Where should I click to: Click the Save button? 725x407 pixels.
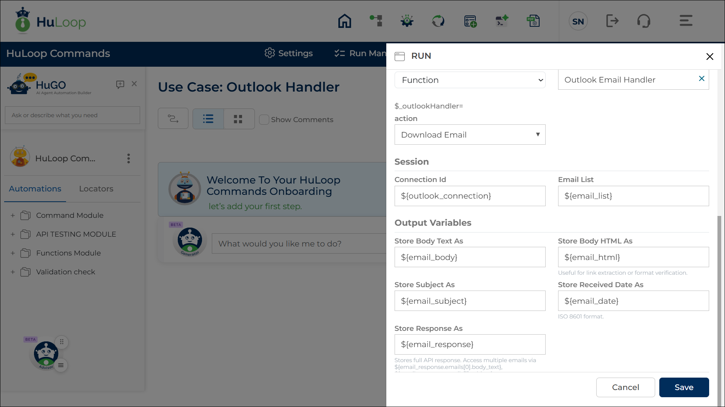pyautogui.click(x=684, y=387)
